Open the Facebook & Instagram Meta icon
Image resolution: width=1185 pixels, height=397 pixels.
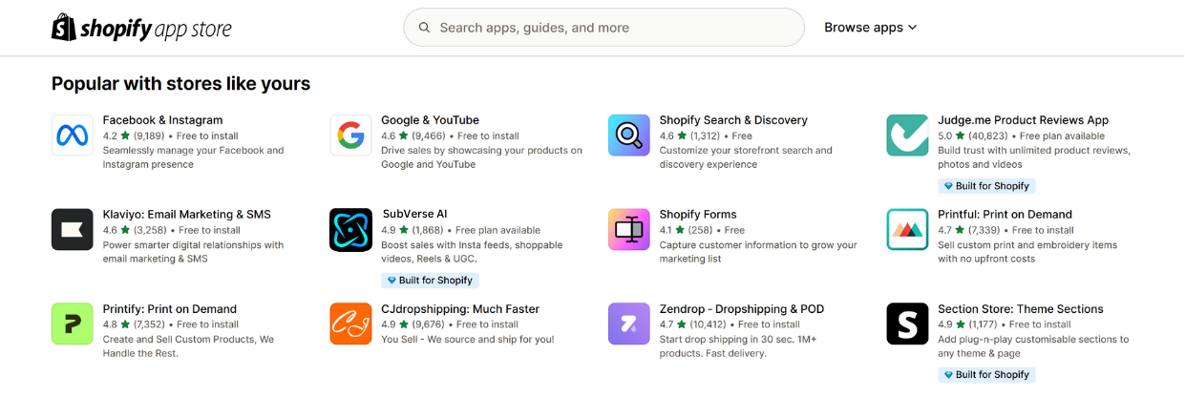[x=73, y=136]
